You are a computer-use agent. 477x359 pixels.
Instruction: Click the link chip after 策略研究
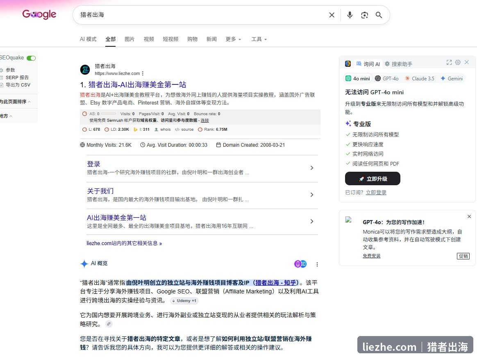[x=109, y=324]
